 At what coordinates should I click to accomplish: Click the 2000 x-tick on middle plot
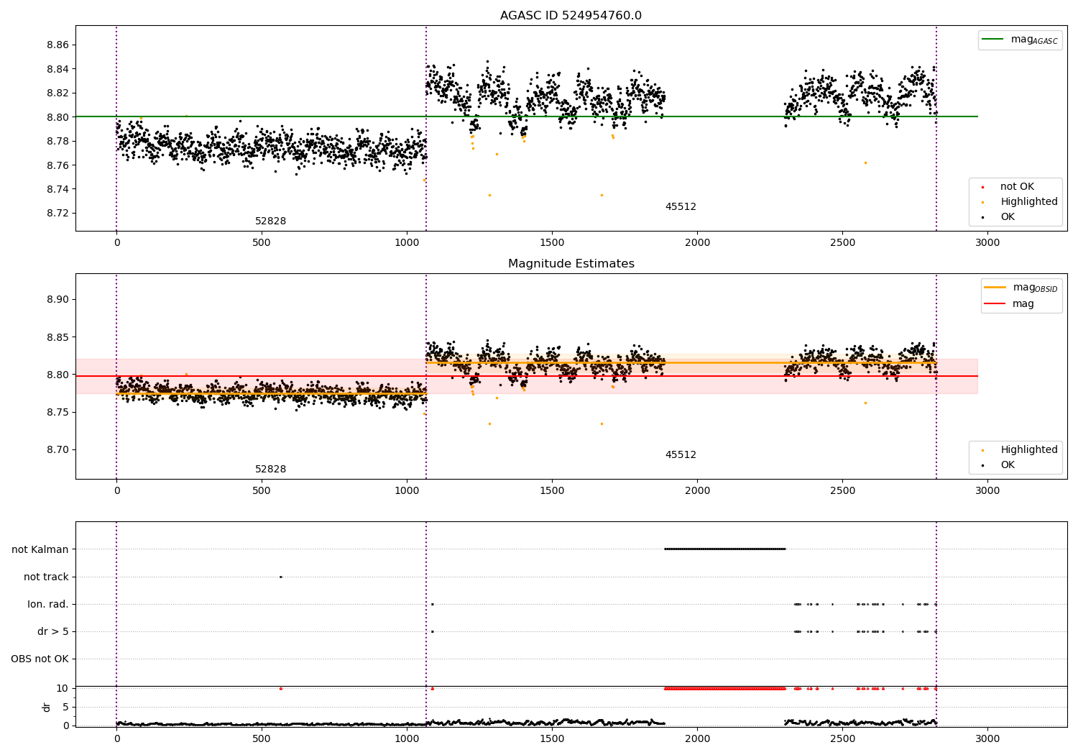(697, 491)
